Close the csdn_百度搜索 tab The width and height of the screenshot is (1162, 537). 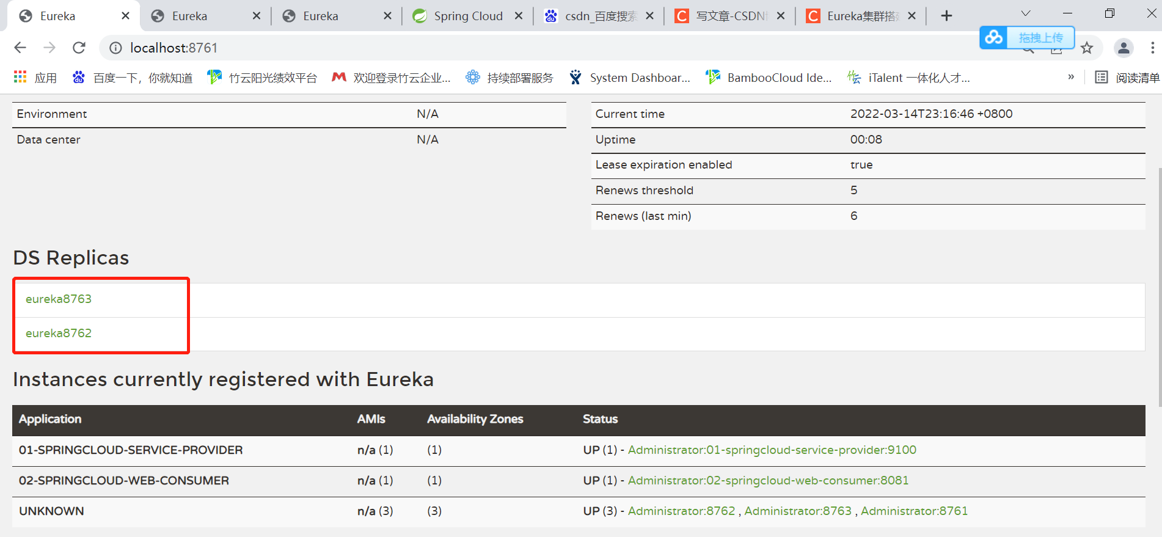(x=650, y=16)
